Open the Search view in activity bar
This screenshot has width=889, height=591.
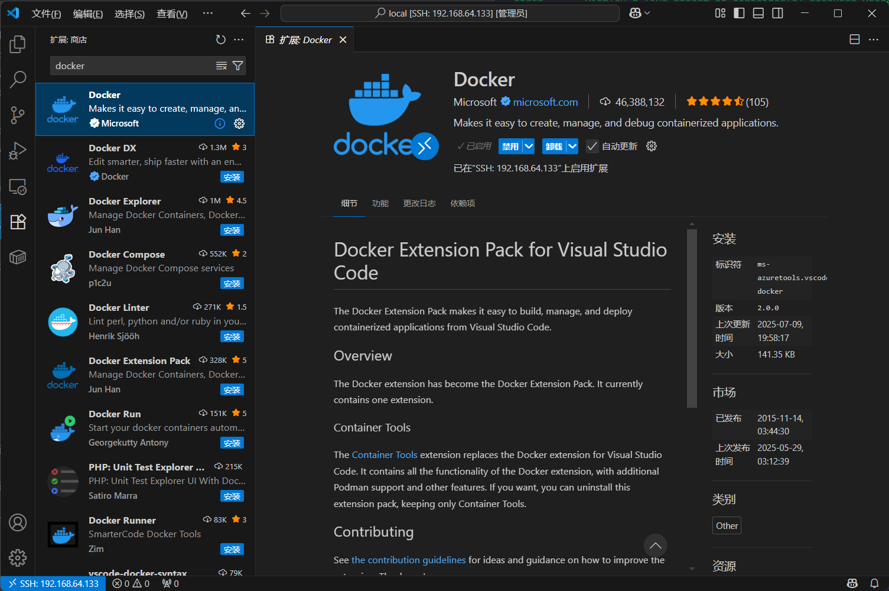point(18,79)
